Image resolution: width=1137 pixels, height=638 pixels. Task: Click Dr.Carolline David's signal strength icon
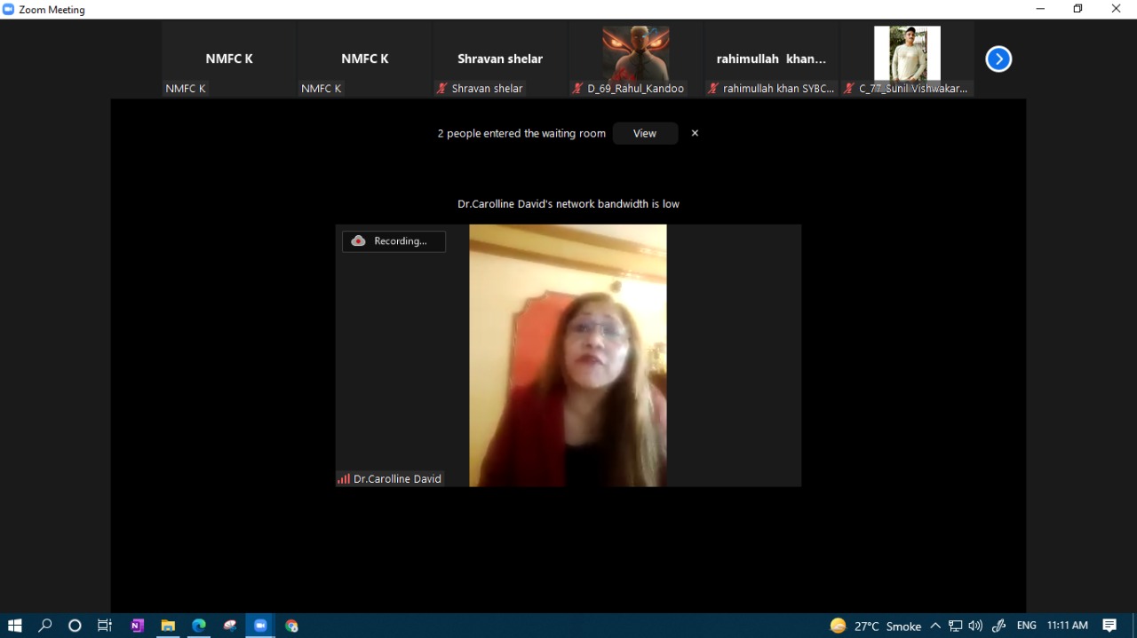click(x=343, y=479)
